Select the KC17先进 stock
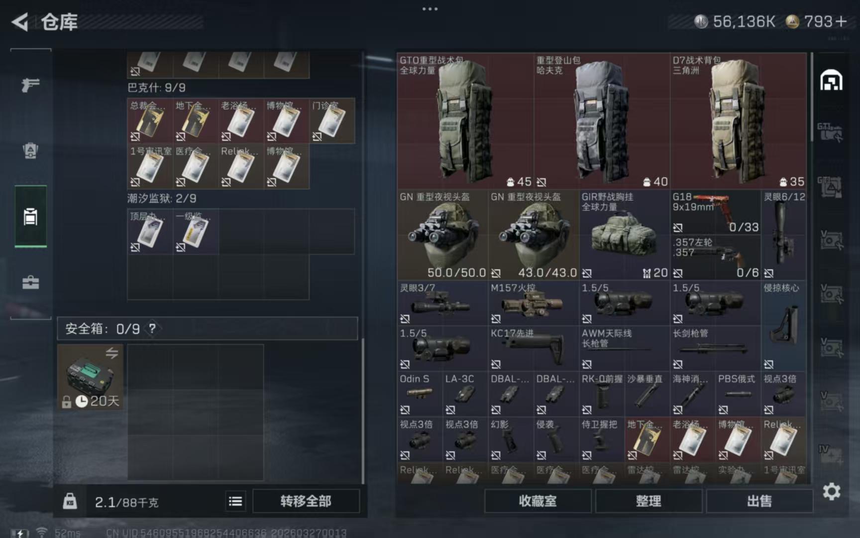This screenshot has width=860, height=538. (534, 349)
